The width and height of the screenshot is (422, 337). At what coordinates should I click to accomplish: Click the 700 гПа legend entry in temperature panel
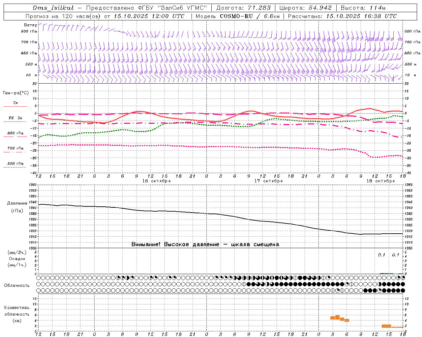(15, 148)
